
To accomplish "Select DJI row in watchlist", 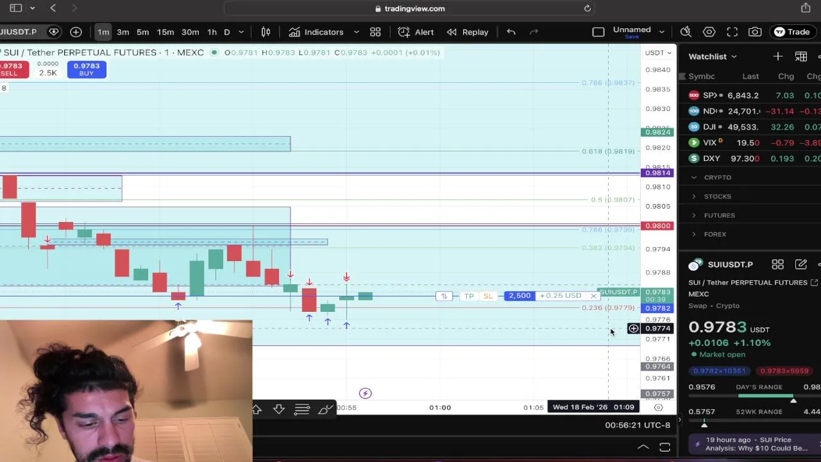I will click(750, 127).
